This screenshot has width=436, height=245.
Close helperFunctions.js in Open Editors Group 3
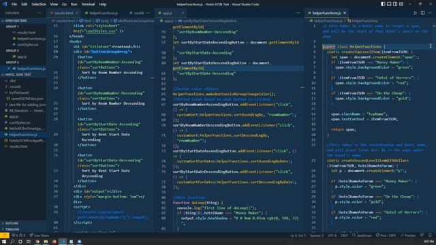click(9, 69)
